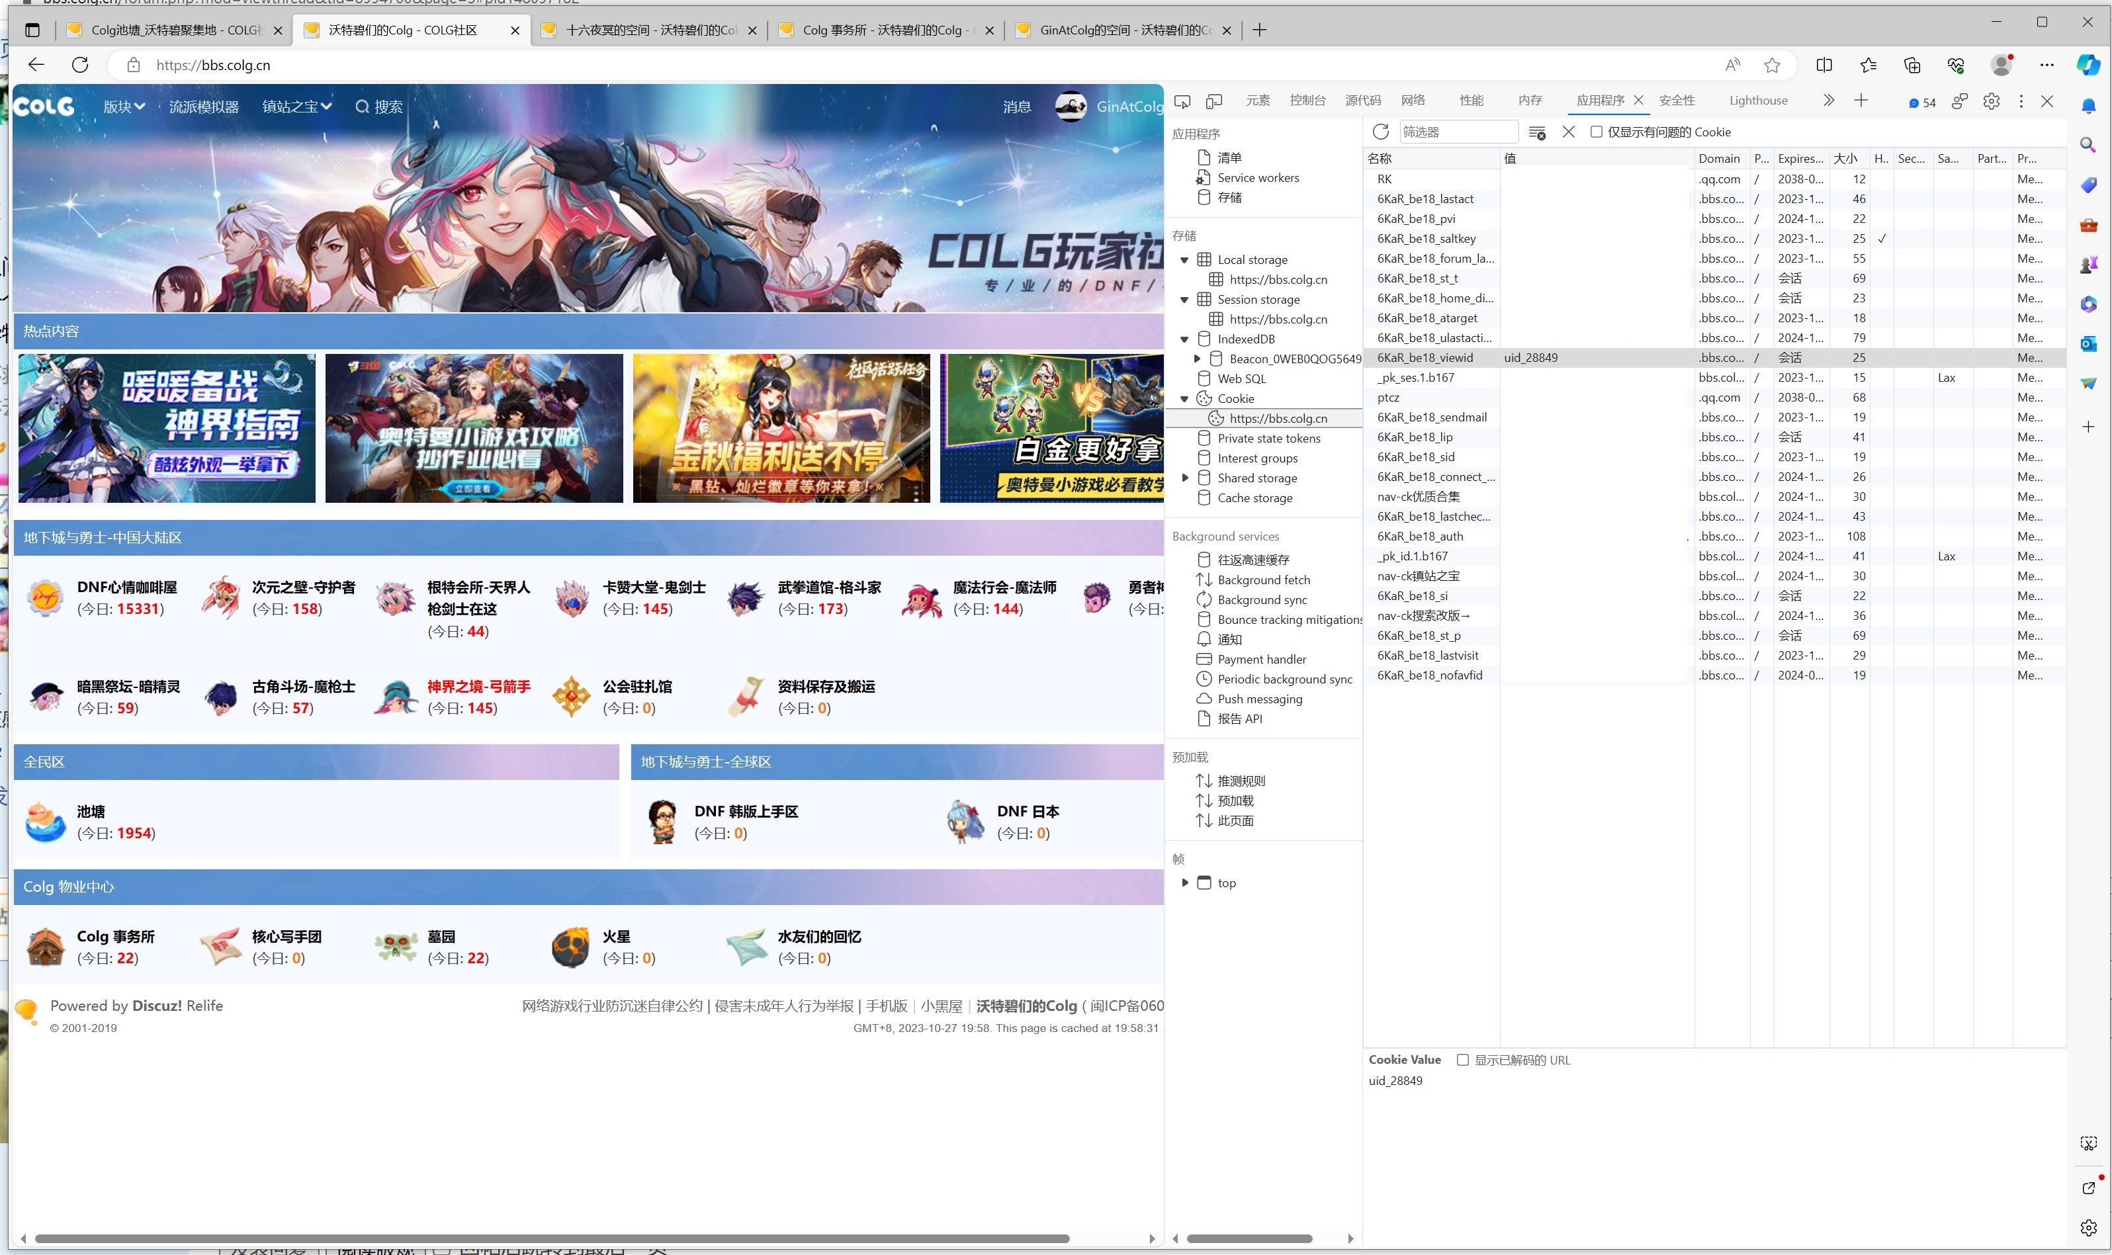Select the 6KaR_be18_auth cookie row

[1714, 536]
